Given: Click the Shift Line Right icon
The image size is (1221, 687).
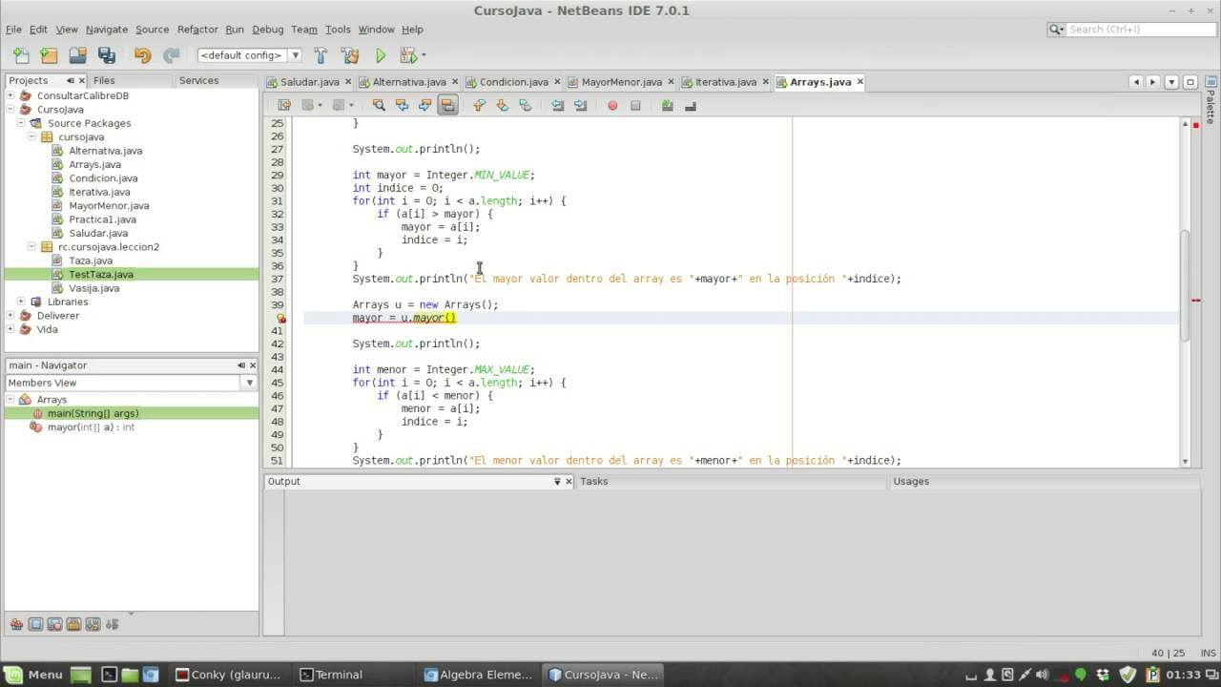Looking at the screenshot, I should [580, 105].
